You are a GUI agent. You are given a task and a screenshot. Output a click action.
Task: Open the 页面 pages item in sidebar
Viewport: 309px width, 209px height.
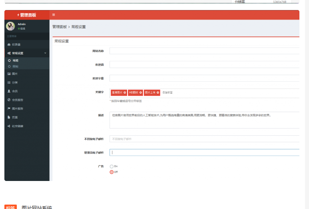coord(15,117)
